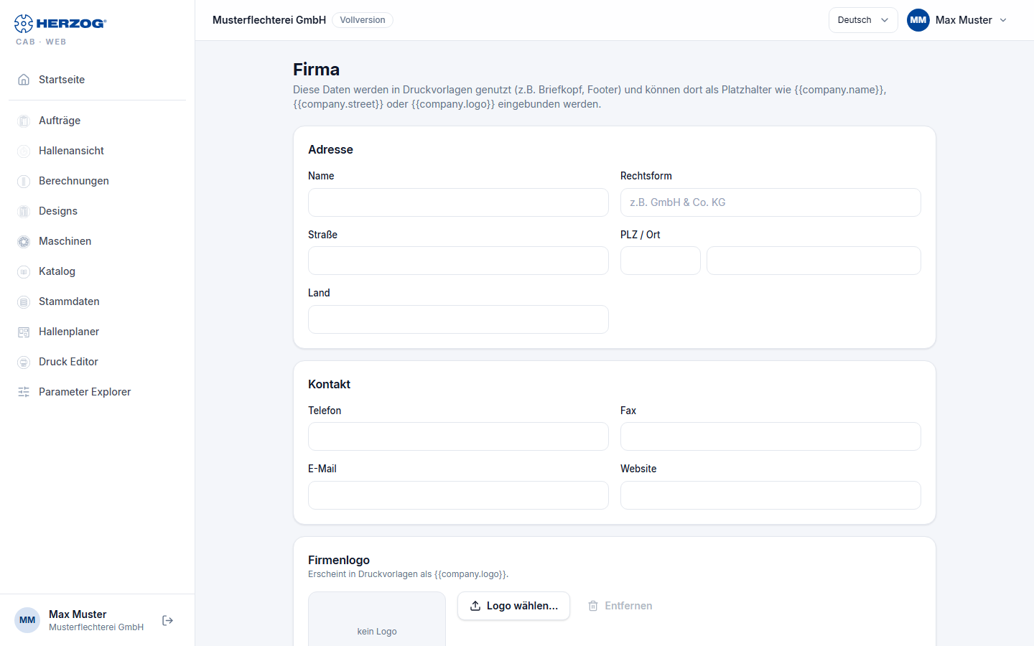This screenshot has width=1034, height=646.
Task: Open the Deutsch language dropdown
Action: pos(863,20)
